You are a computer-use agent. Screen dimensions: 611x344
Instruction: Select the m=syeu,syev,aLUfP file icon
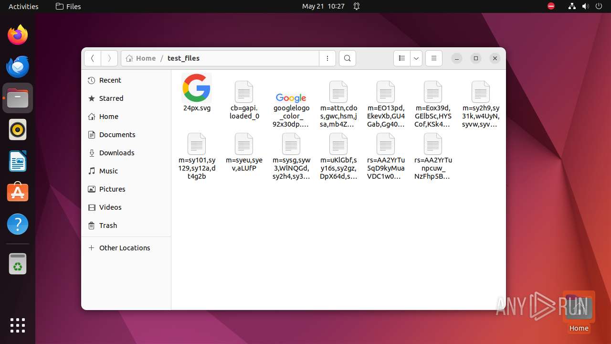244,144
